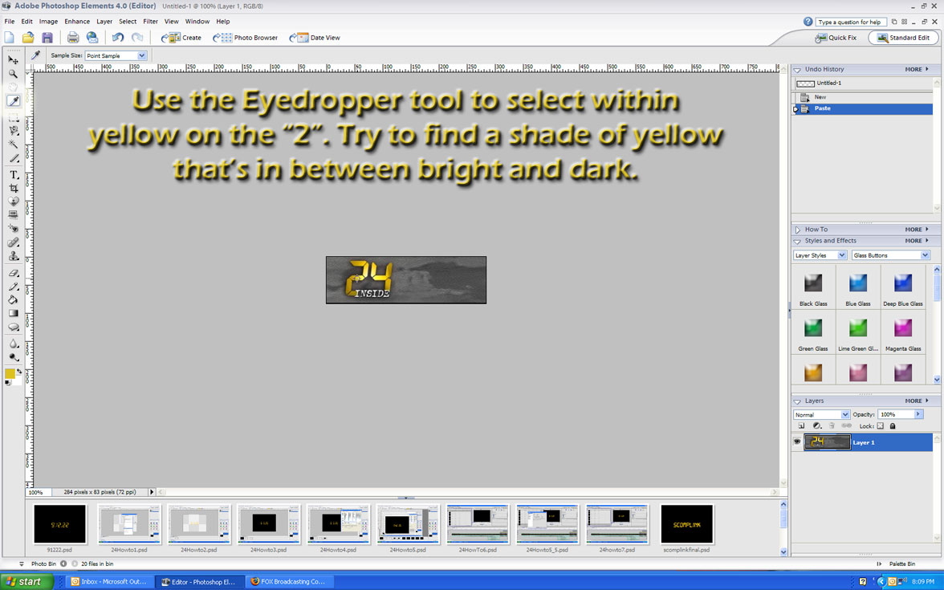Open 24Howto3.psd thumbnail in Photo Bin
This screenshot has width=944, height=590.
268,524
